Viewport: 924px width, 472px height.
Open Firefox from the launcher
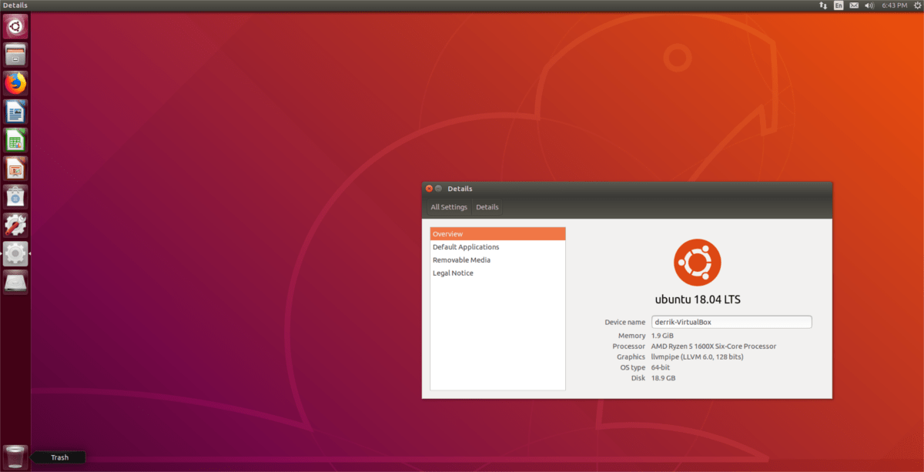14,82
